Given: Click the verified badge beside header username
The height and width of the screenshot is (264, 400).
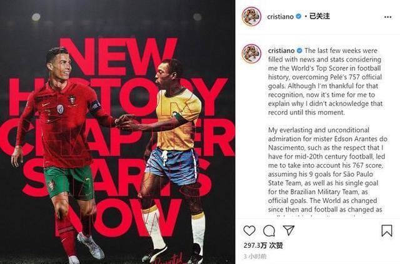Looking at the screenshot, I should [298, 16].
